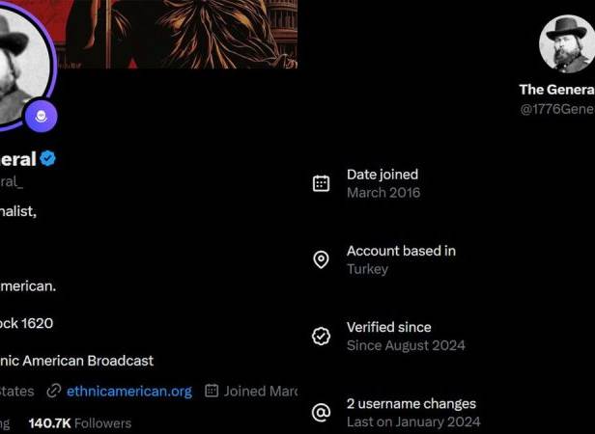Click The General display name at top right
Image resolution: width=595 pixels, height=434 pixels.
click(557, 90)
